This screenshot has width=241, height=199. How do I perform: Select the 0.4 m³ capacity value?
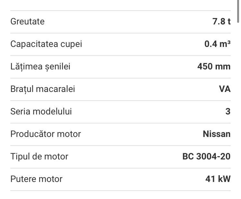(218, 44)
